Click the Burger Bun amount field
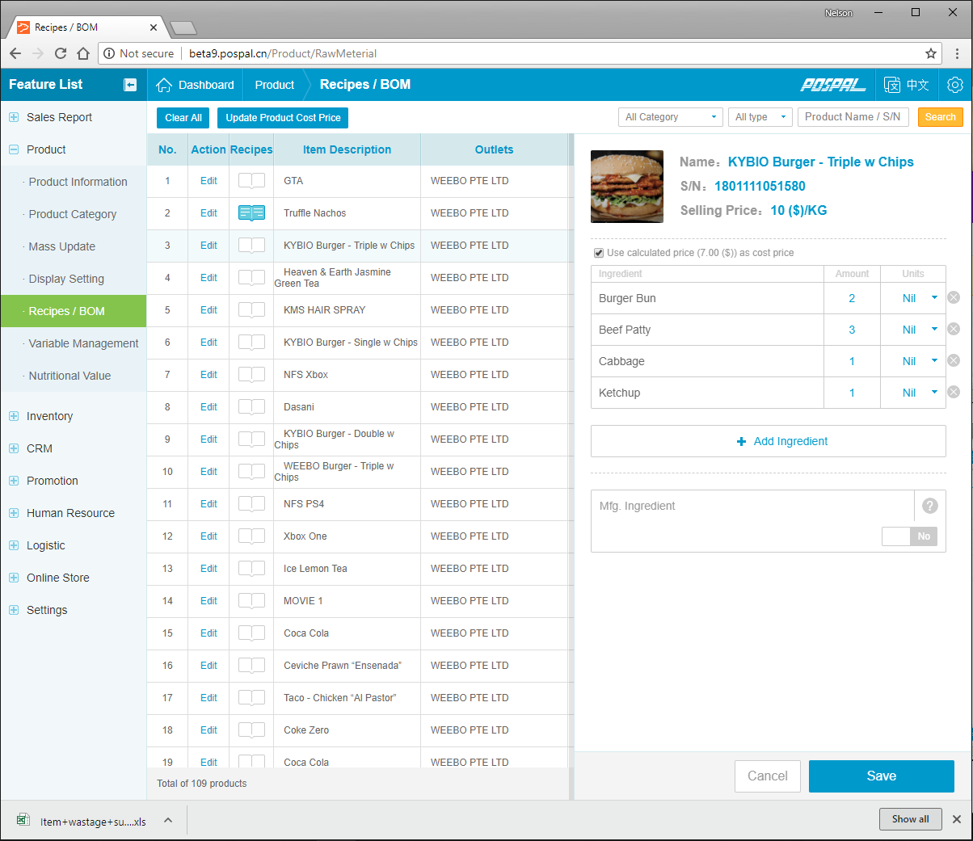This screenshot has height=841, width=973. tap(852, 298)
